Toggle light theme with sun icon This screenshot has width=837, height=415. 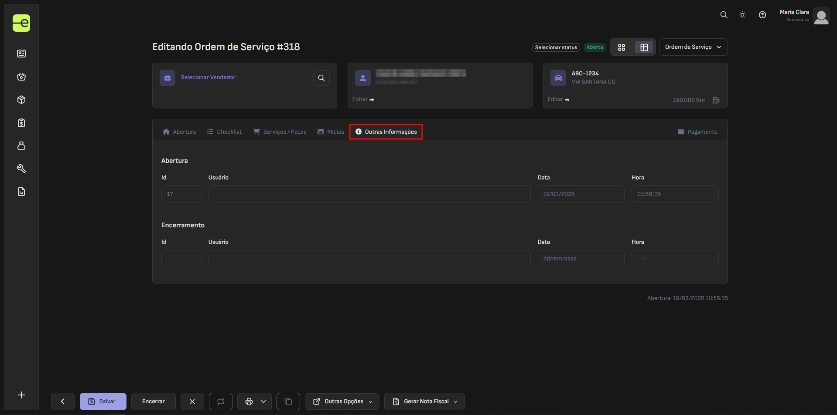coord(742,15)
